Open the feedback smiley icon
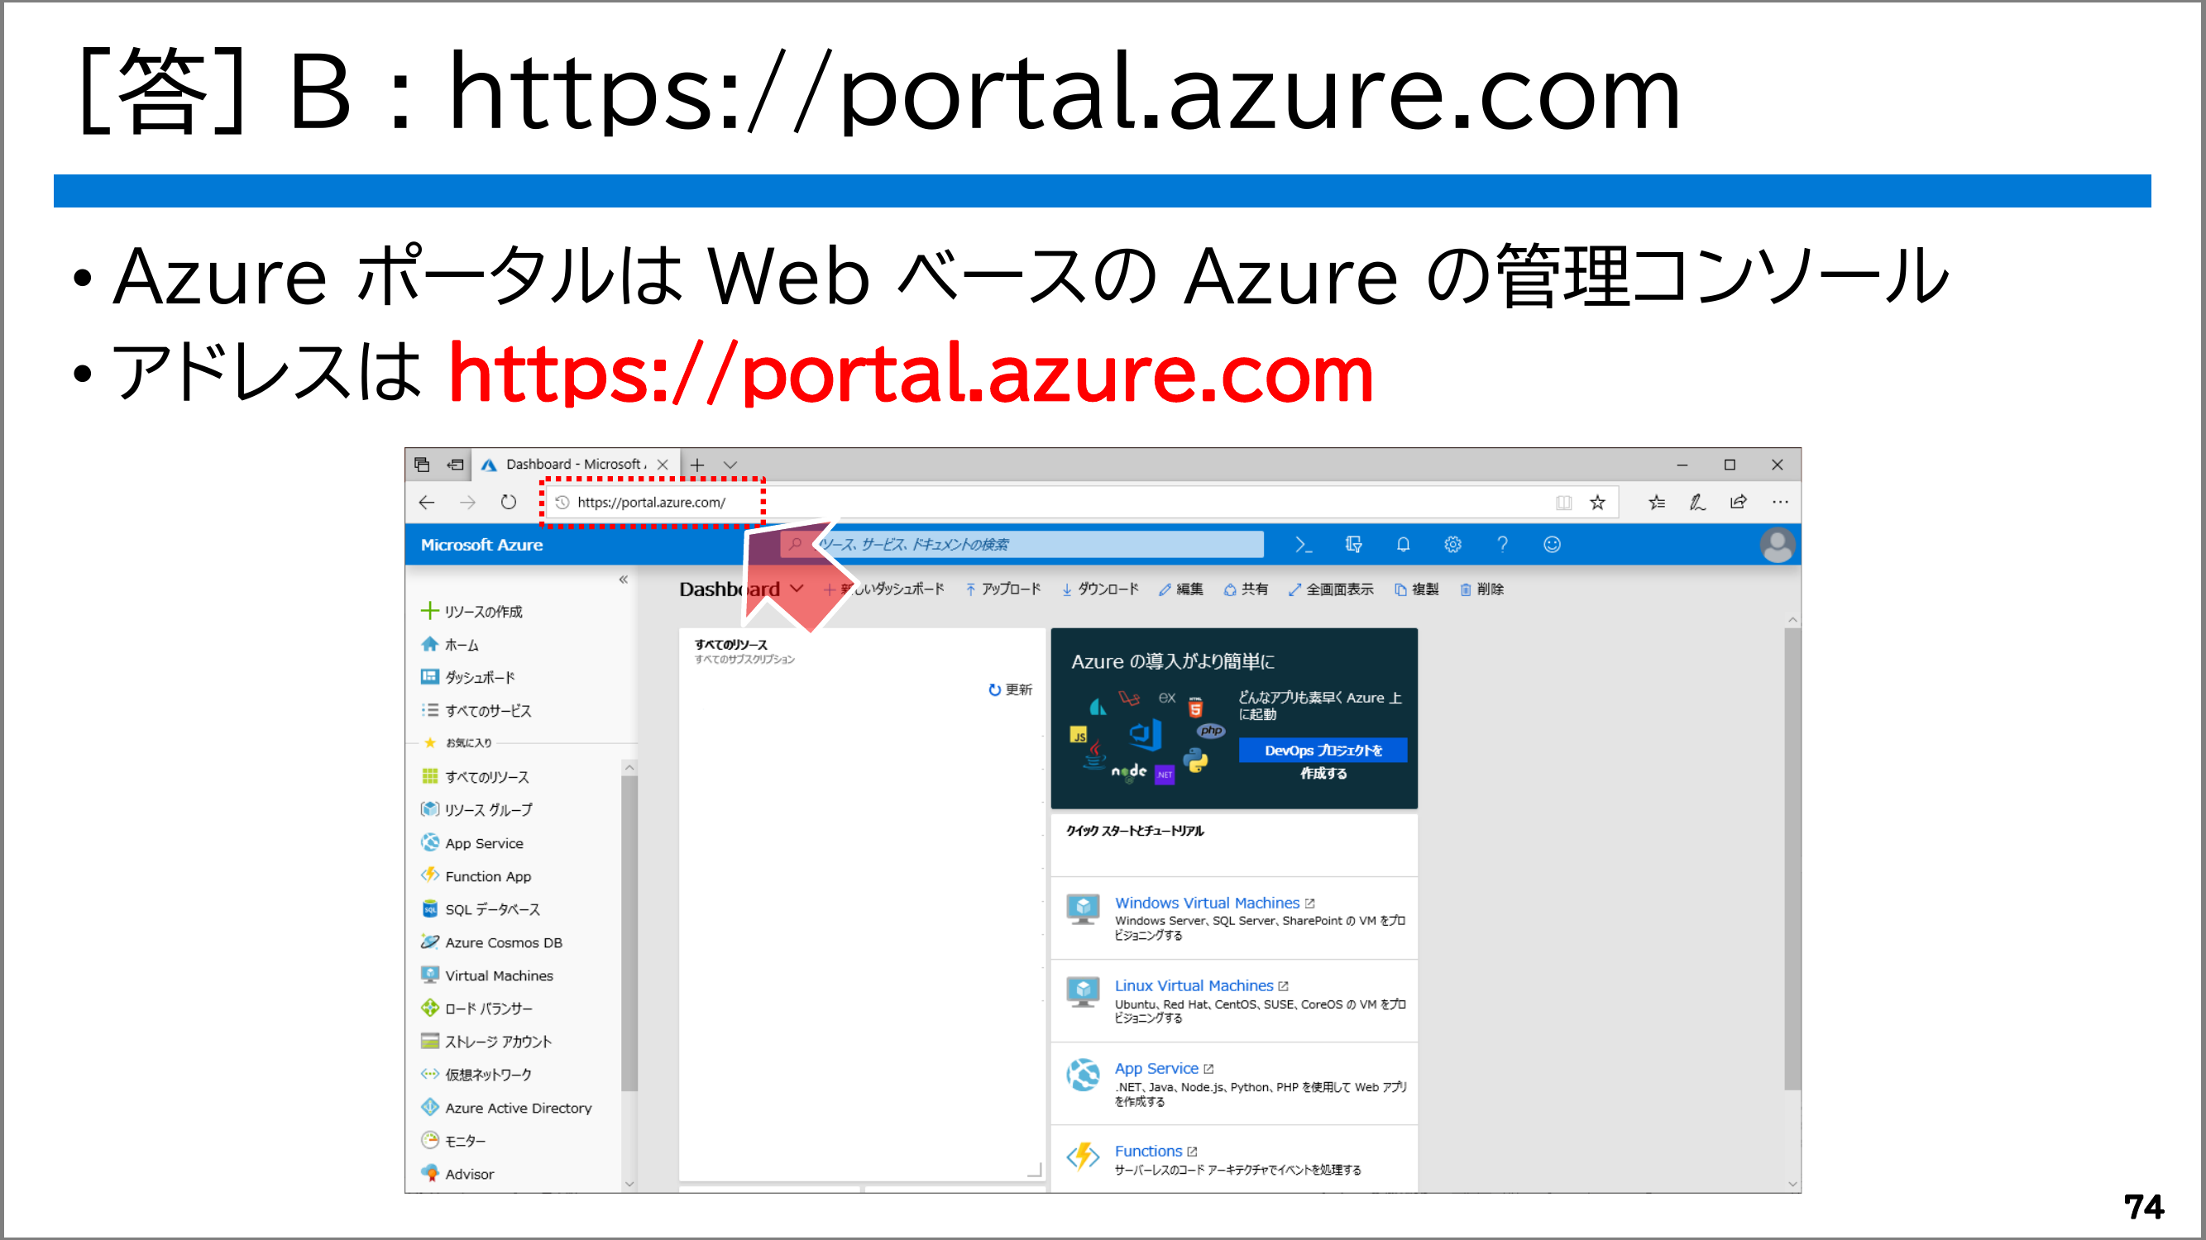Viewport: 2206px width, 1240px height. (1552, 545)
